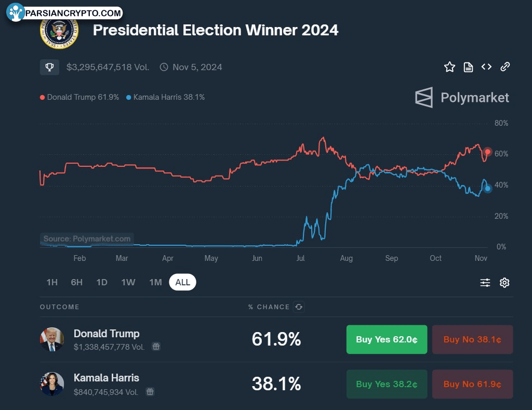Buy Yes on Trump at 62.0¢
532x410 pixels.
(387, 340)
